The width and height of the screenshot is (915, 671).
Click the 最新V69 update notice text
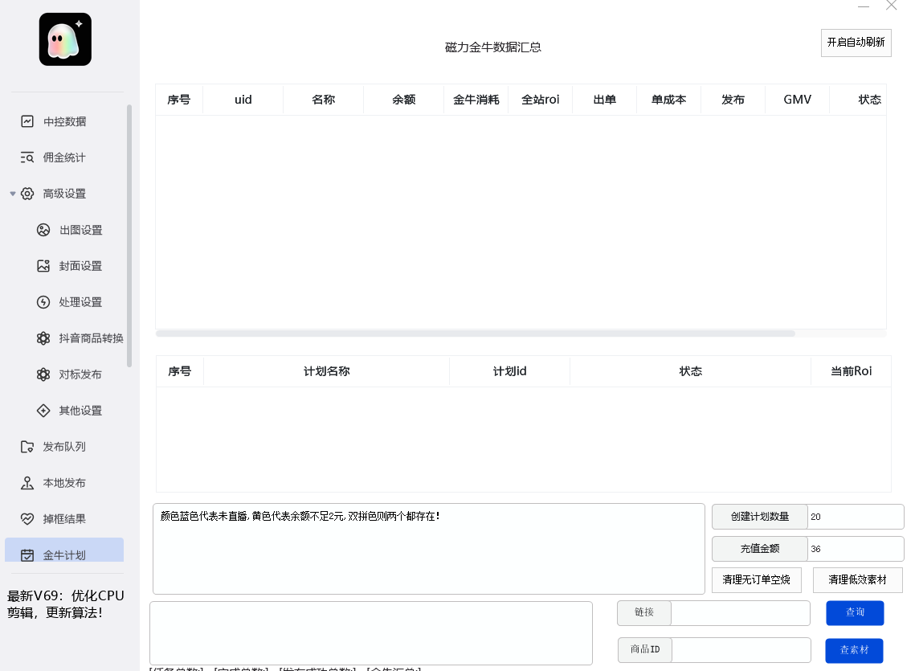(x=65, y=603)
